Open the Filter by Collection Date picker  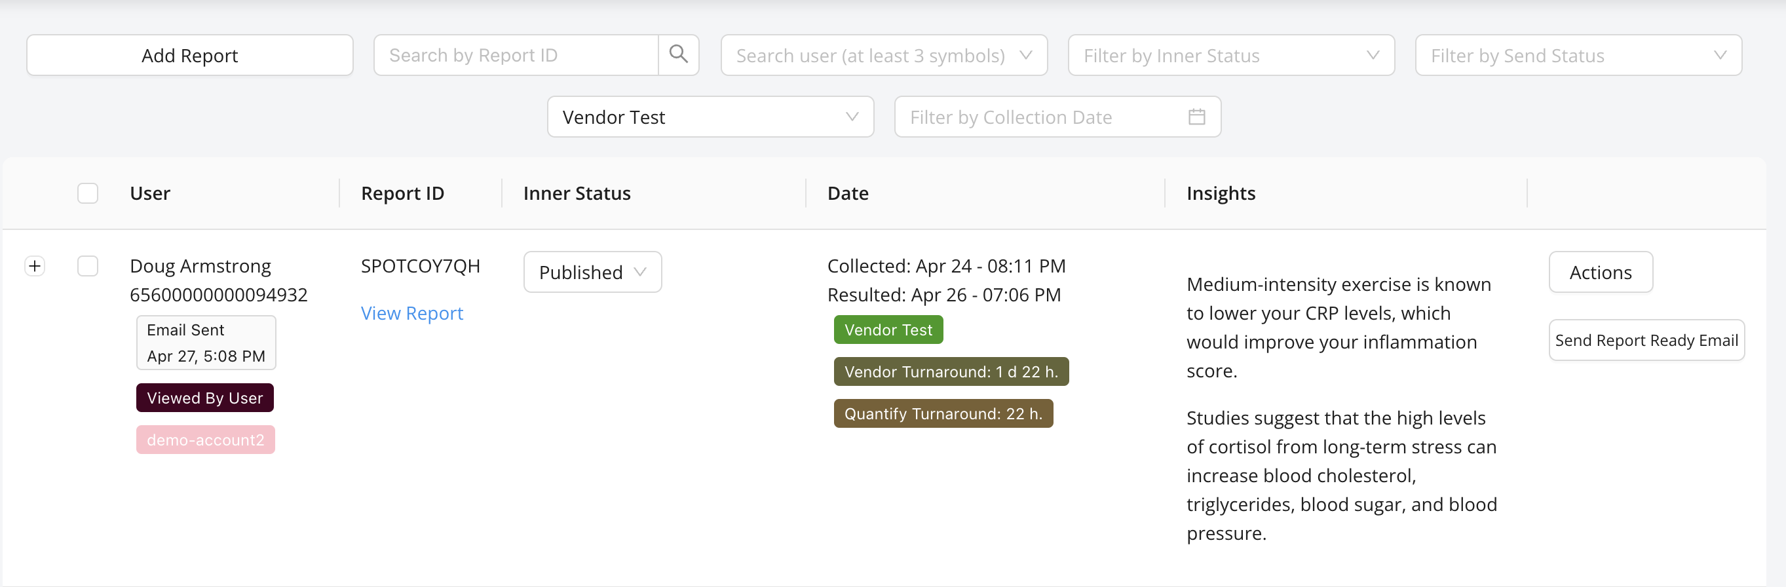1057,117
